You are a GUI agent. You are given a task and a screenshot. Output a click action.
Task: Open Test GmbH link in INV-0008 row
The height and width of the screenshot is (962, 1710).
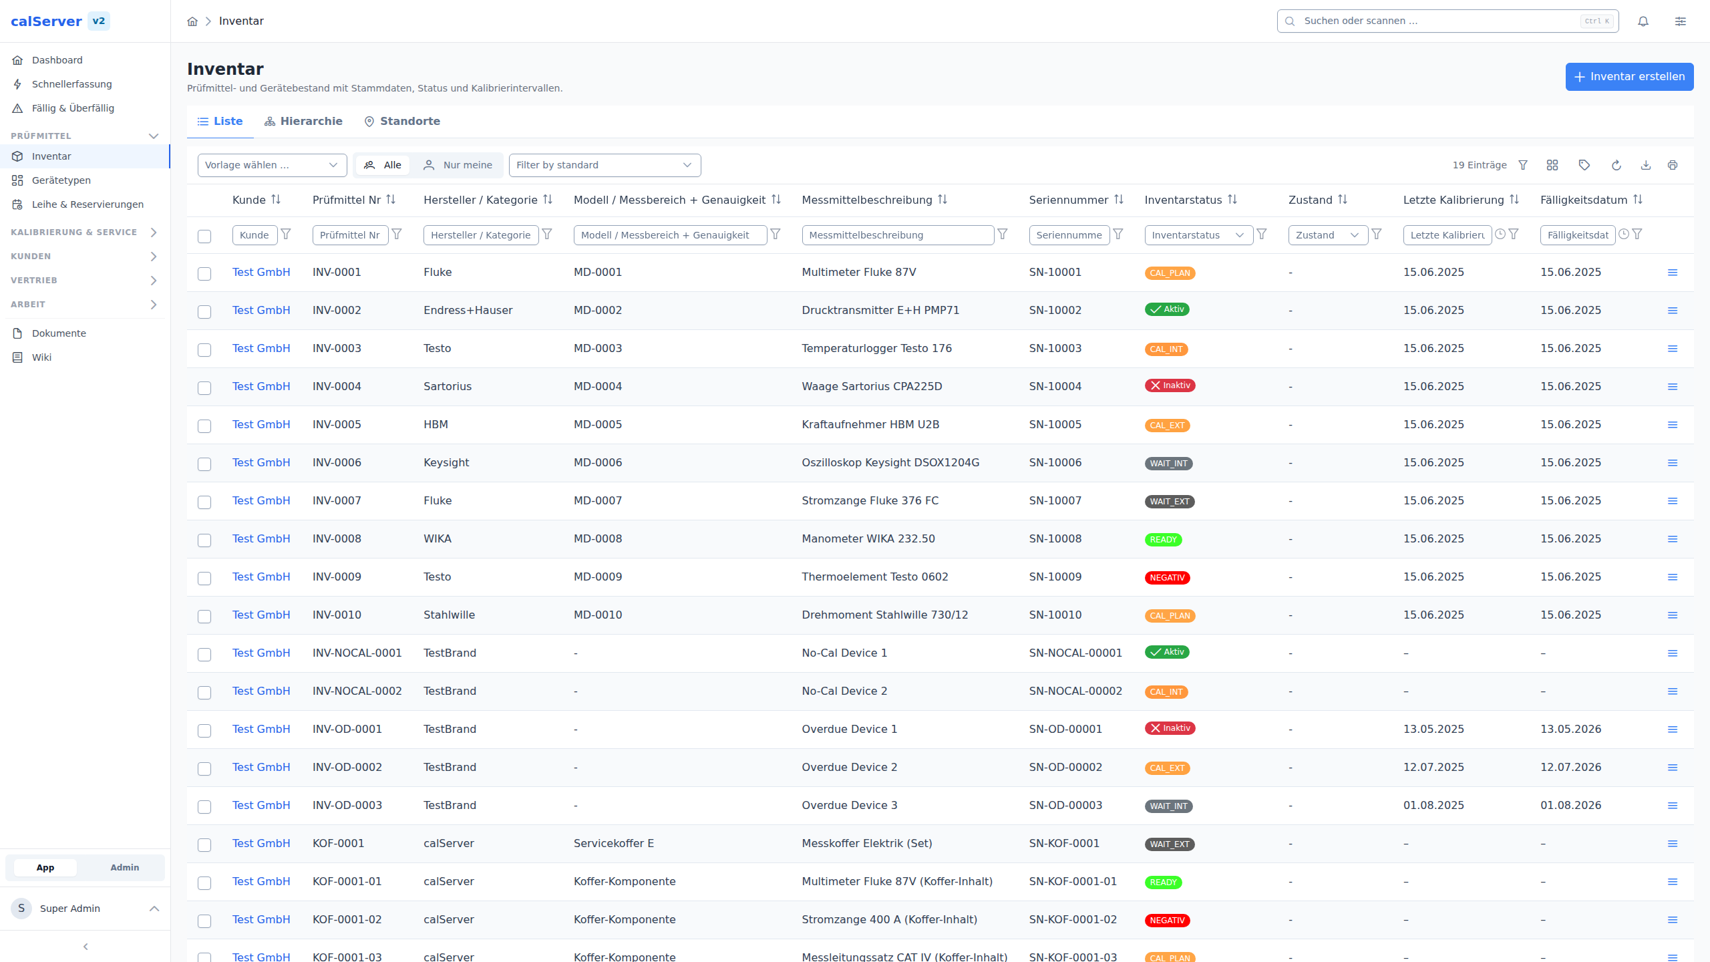261,539
